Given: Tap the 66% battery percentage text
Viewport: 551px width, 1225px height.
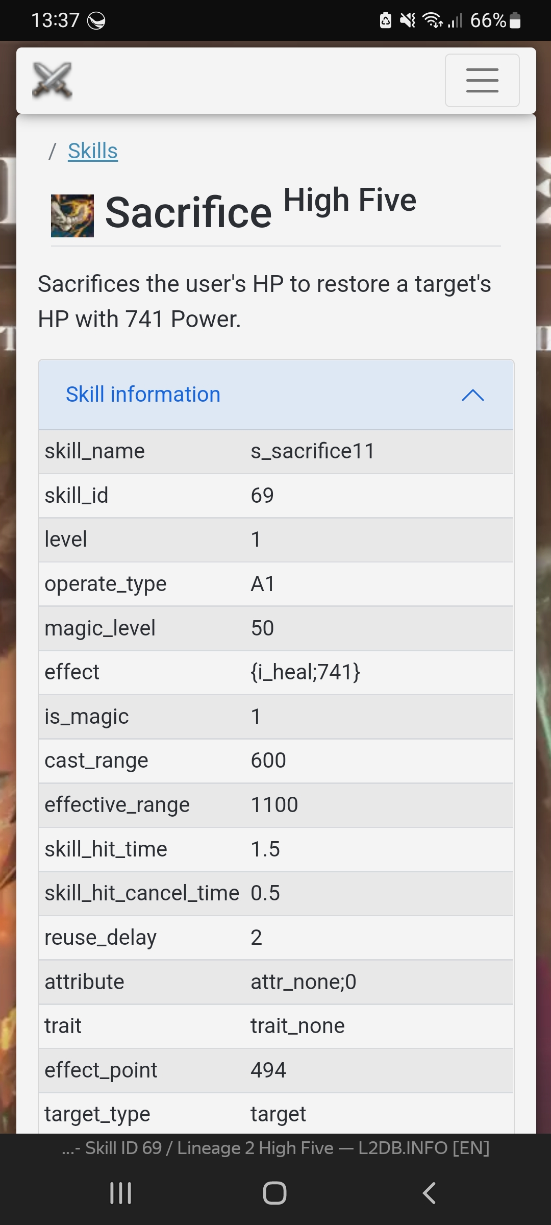Looking at the screenshot, I should (488, 20).
